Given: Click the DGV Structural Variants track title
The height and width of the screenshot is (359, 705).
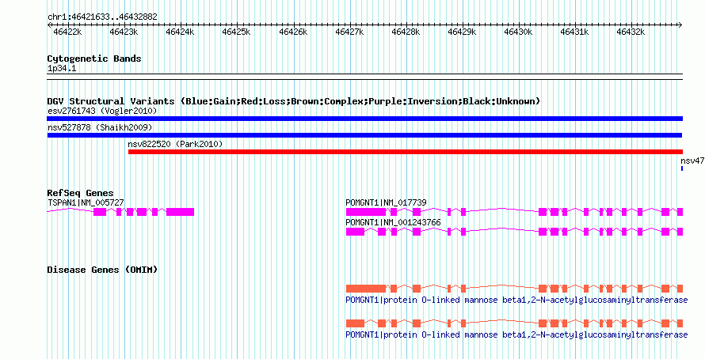Looking at the screenshot, I should coord(293,101).
